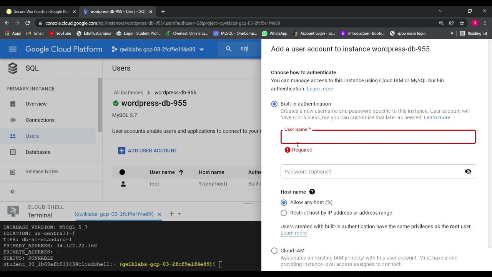Screen dimensions: 492x277
Task: Click the Cloud Shell panel resize handle
Action: [248, 203]
